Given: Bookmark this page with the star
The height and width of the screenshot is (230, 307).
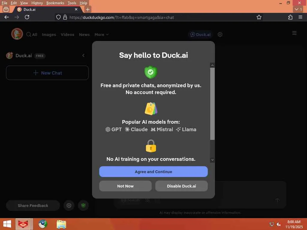Looking at the screenshot, I should [259, 17].
